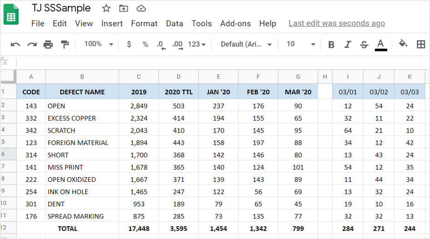Open the text color picker
The height and width of the screenshot is (239, 430).
pyautogui.click(x=381, y=44)
